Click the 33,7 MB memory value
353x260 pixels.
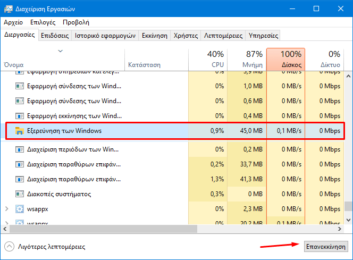tap(251, 164)
